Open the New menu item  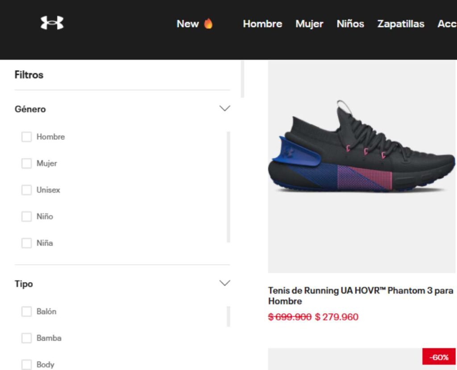click(x=187, y=23)
